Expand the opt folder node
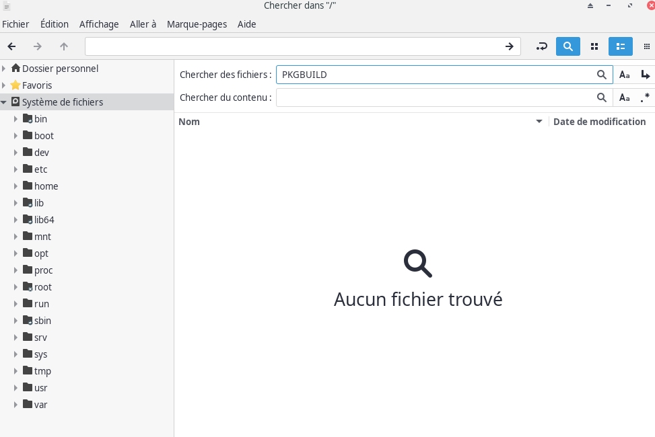This screenshot has width=655, height=437. (x=15, y=253)
